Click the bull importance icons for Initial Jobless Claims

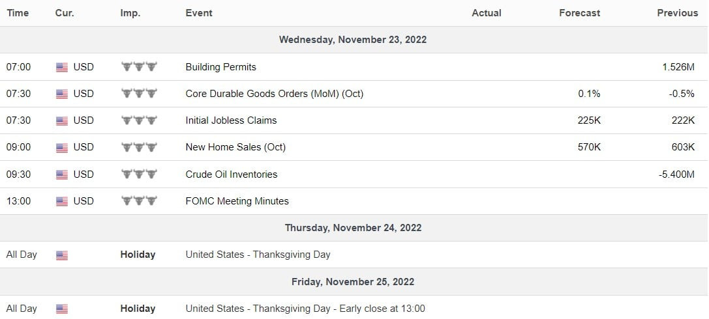coord(139,120)
